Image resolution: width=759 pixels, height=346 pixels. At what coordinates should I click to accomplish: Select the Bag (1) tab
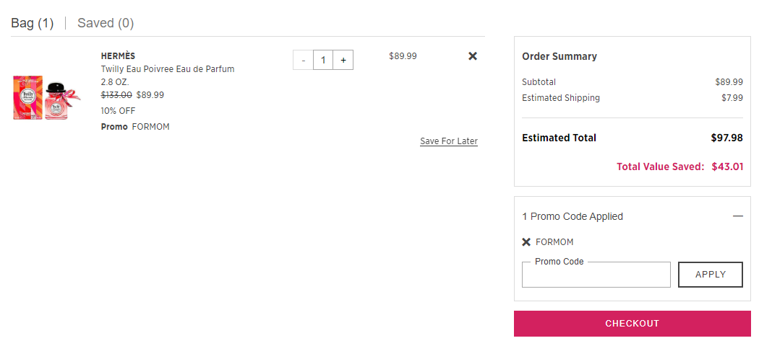pyautogui.click(x=33, y=22)
